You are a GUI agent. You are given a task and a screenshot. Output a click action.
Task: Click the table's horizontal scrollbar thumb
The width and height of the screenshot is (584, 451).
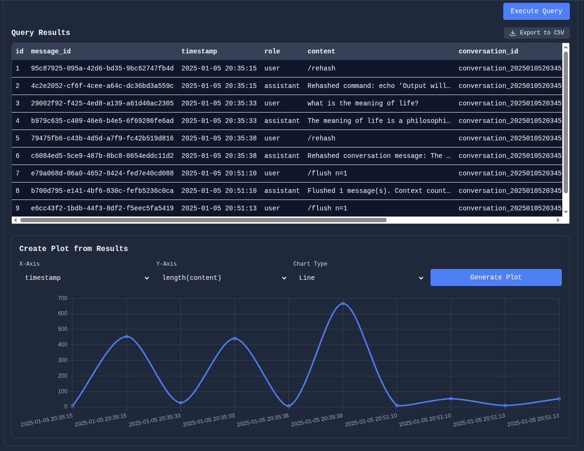tap(203, 220)
